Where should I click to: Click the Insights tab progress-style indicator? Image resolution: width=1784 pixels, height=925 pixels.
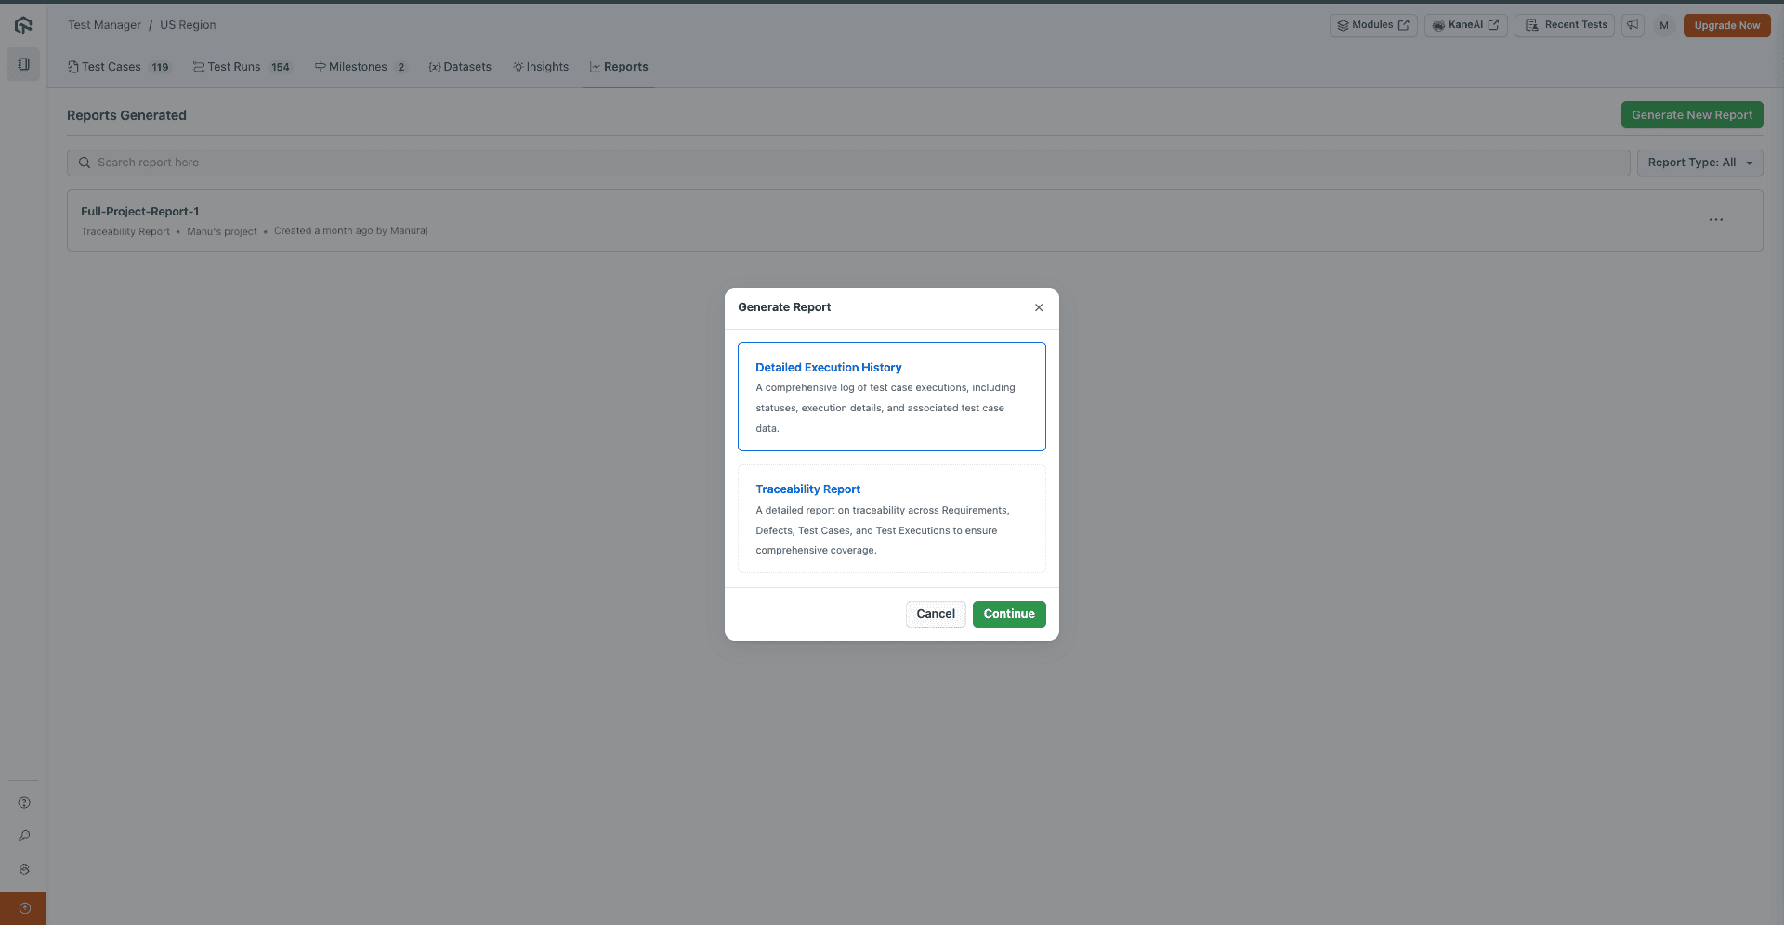(x=541, y=66)
